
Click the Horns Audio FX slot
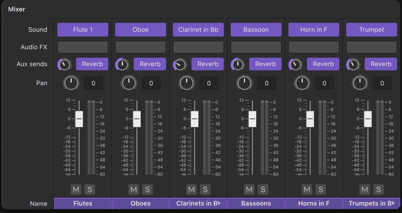314,47
